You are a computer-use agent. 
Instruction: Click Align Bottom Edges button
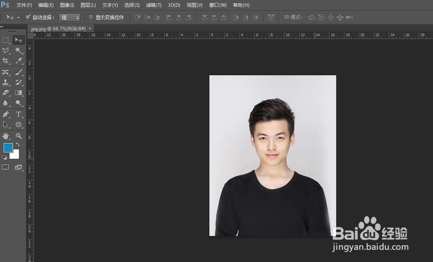[157, 17]
